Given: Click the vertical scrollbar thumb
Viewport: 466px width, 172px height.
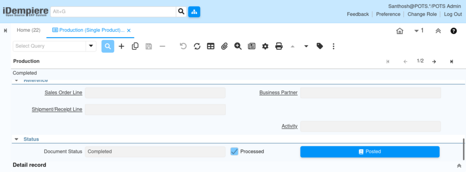Looking at the screenshot, I should 463,149.
